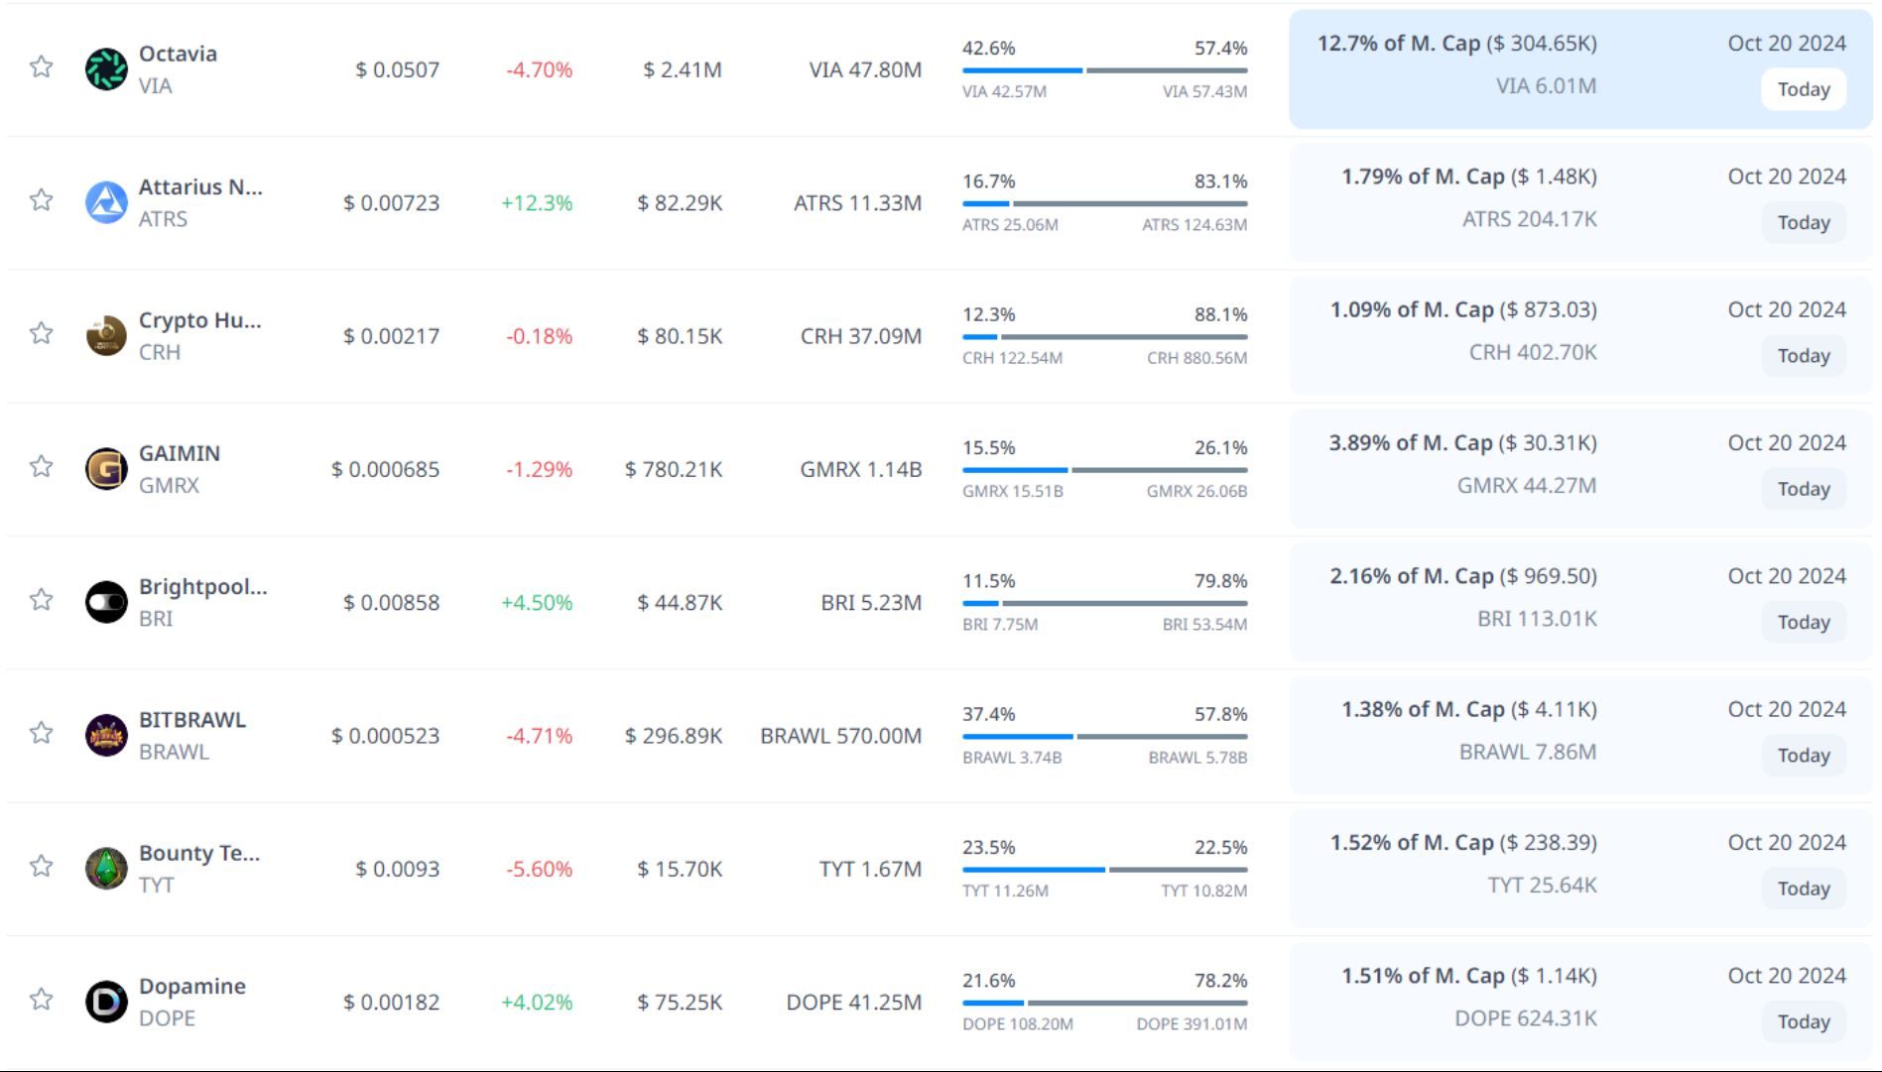Viewport: 1882px width, 1072px height.
Task: Open the Brightpool token name link
Action: tap(202, 586)
